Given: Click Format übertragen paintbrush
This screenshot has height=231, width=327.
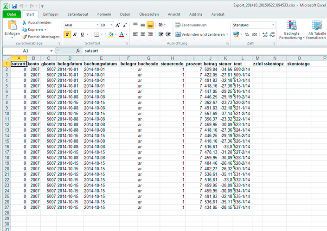Looking at the screenshot, I should tap(24, 36).
